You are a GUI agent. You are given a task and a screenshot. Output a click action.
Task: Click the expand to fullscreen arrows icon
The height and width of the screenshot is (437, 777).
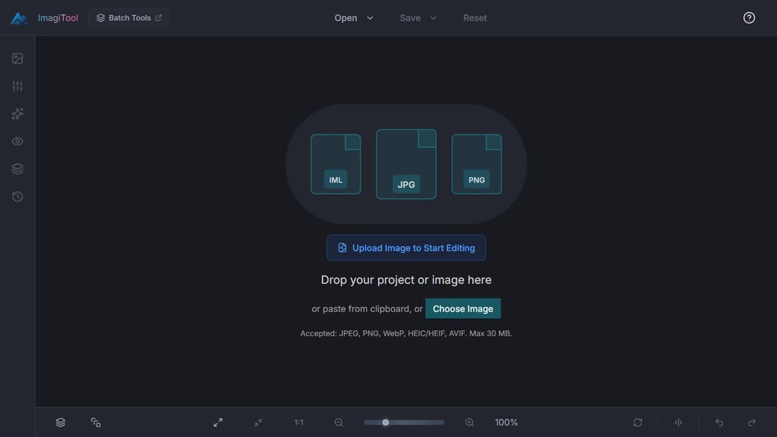(x=218, y=422)
